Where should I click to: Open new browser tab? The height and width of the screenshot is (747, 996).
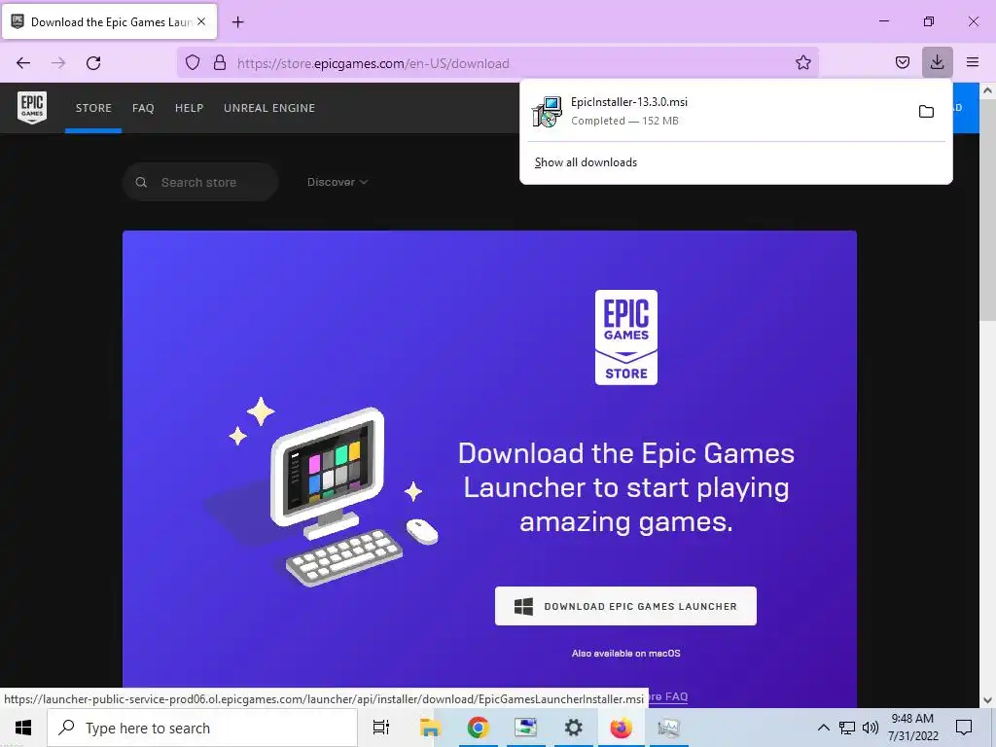tap(237, 22)
